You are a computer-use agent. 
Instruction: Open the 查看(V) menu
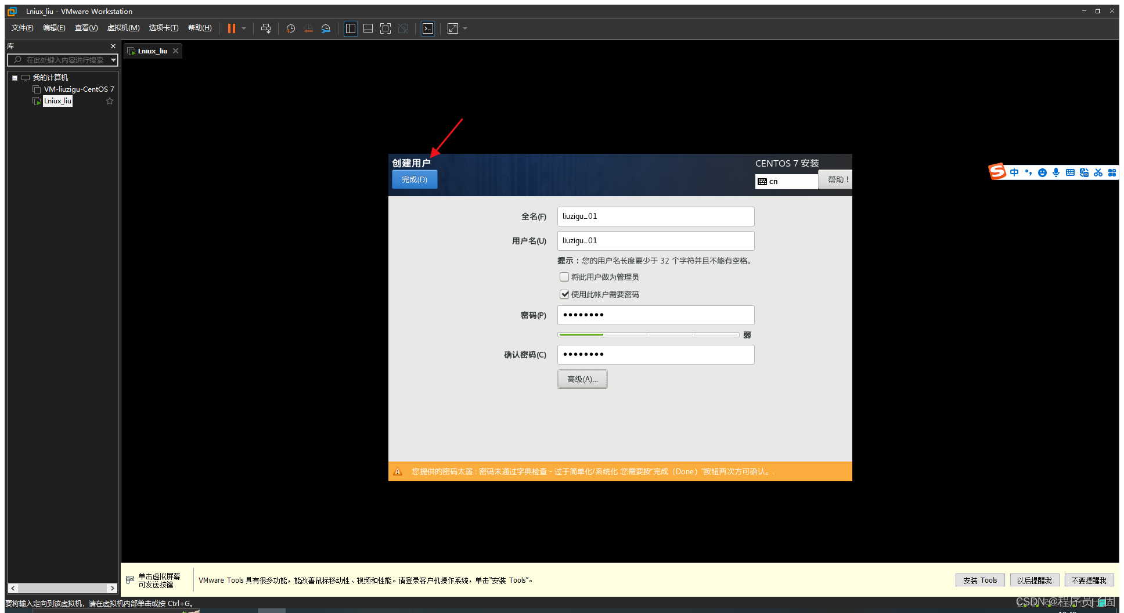86,28
